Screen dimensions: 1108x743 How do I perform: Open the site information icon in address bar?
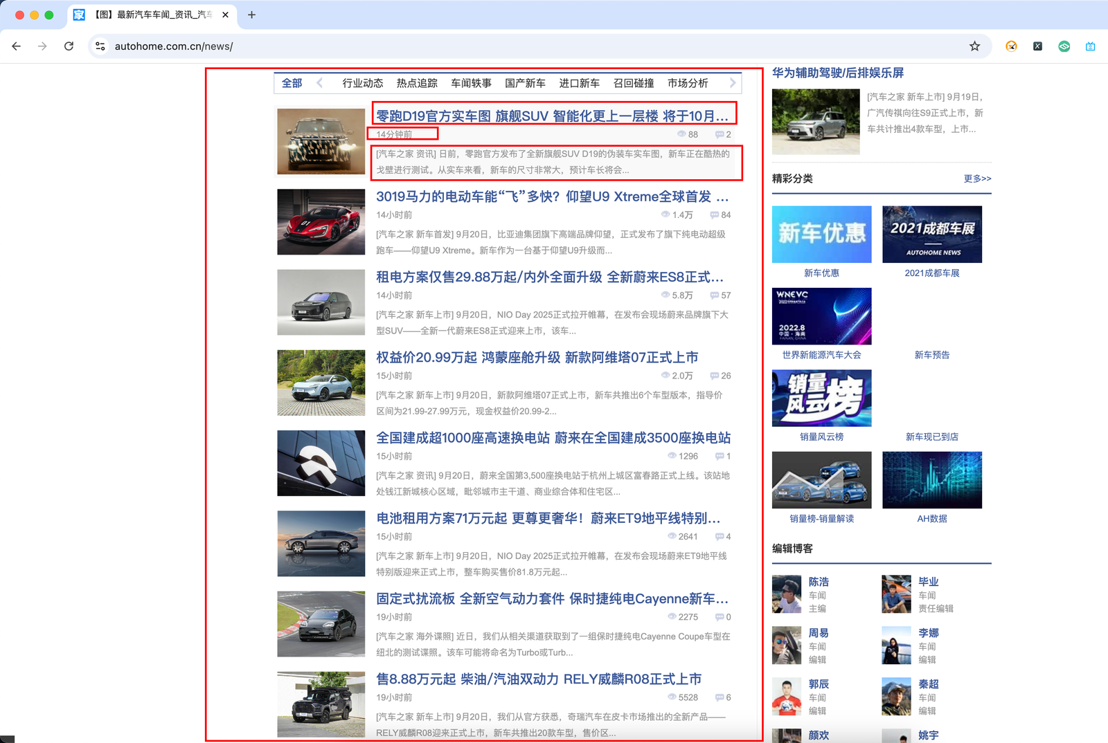[x=100, y=46]
